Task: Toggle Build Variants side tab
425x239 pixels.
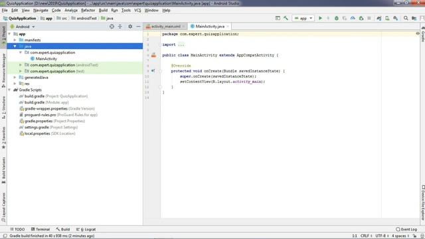Action: (x=3, y=170)
